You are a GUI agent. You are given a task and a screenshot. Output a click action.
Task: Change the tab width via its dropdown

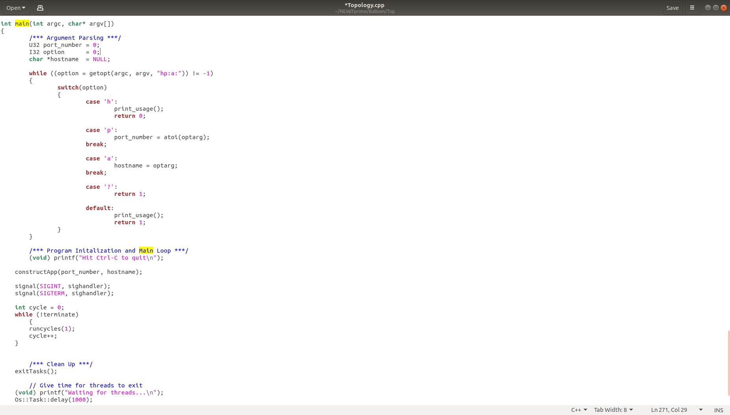[613, 410]
